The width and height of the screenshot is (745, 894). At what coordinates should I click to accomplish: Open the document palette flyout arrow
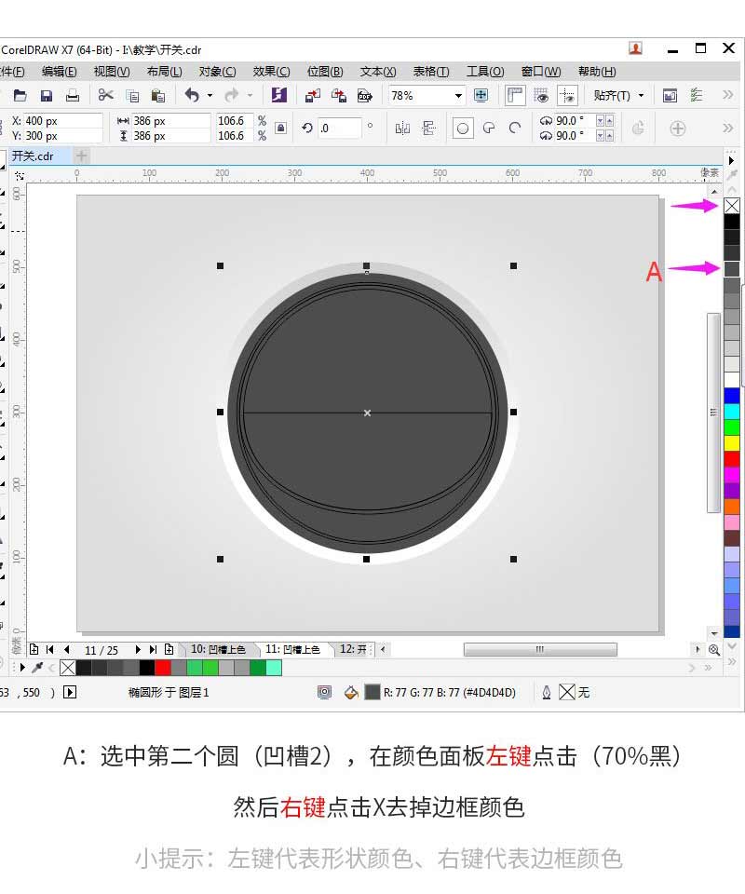[x=22, y=667]
